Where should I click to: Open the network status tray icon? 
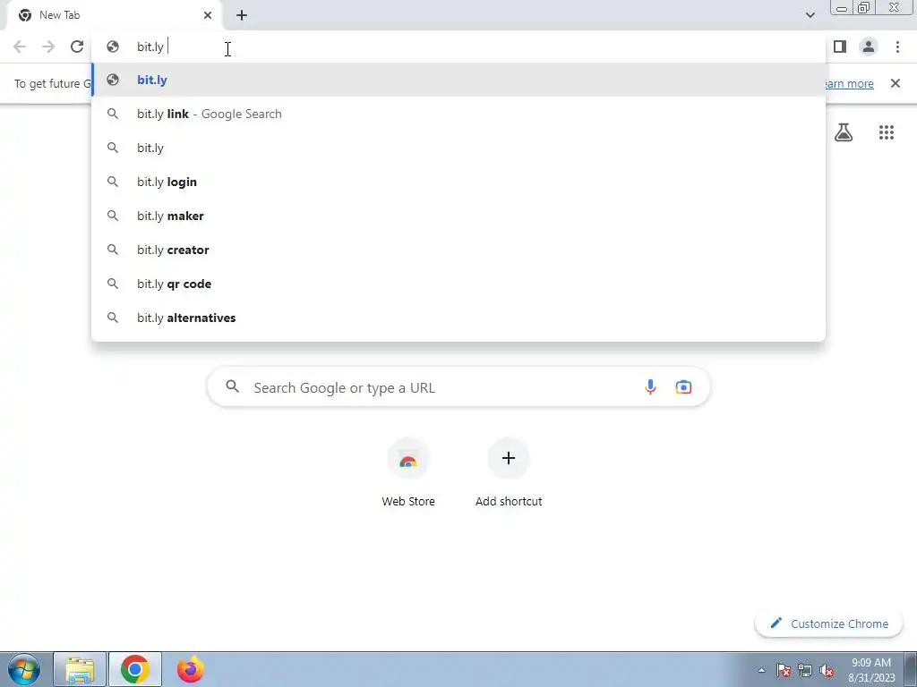tap(805, 671)
